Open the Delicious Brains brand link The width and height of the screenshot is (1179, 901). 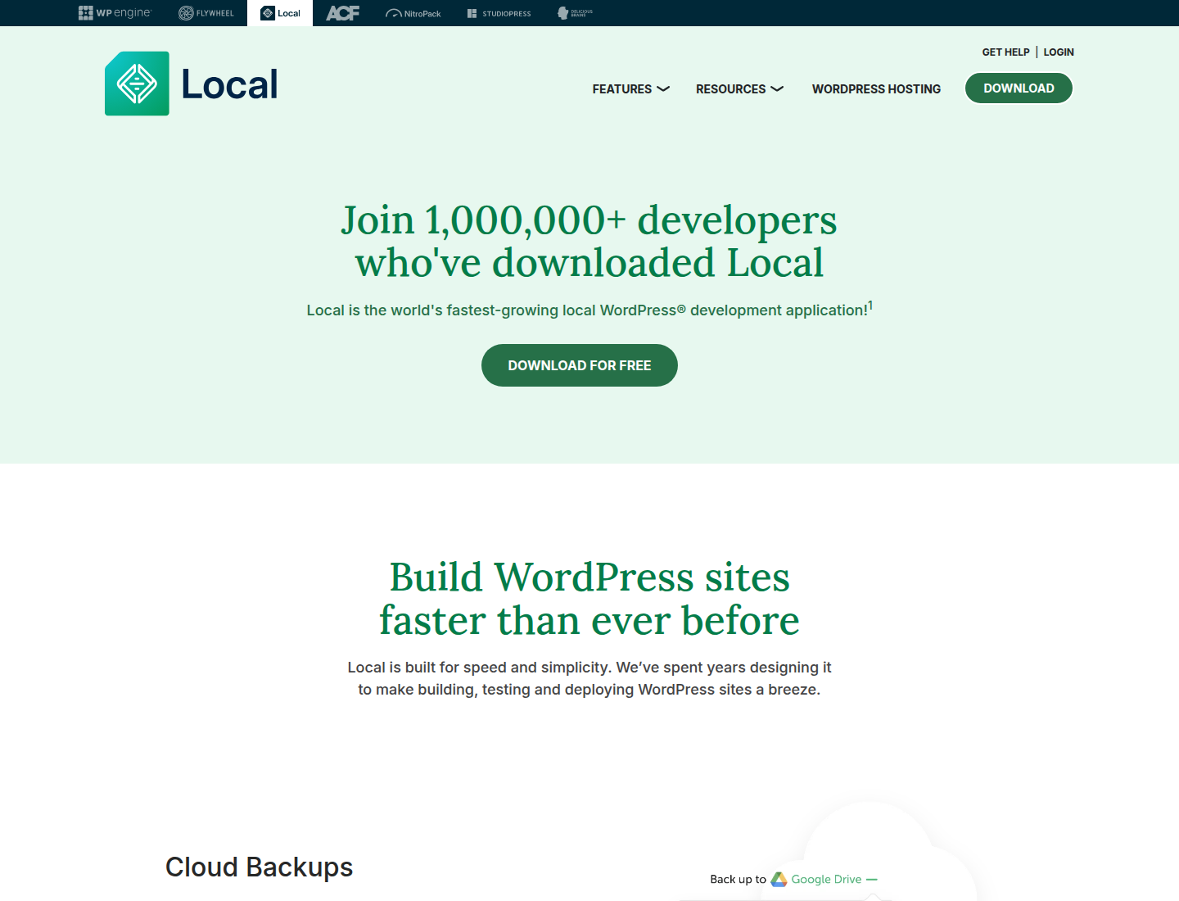[575, 13]
